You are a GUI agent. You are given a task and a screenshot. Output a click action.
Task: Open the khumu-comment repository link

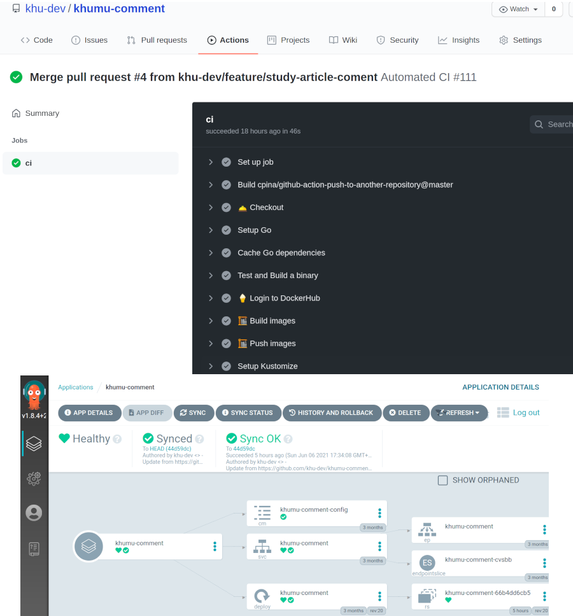click(x=119, y=9)
